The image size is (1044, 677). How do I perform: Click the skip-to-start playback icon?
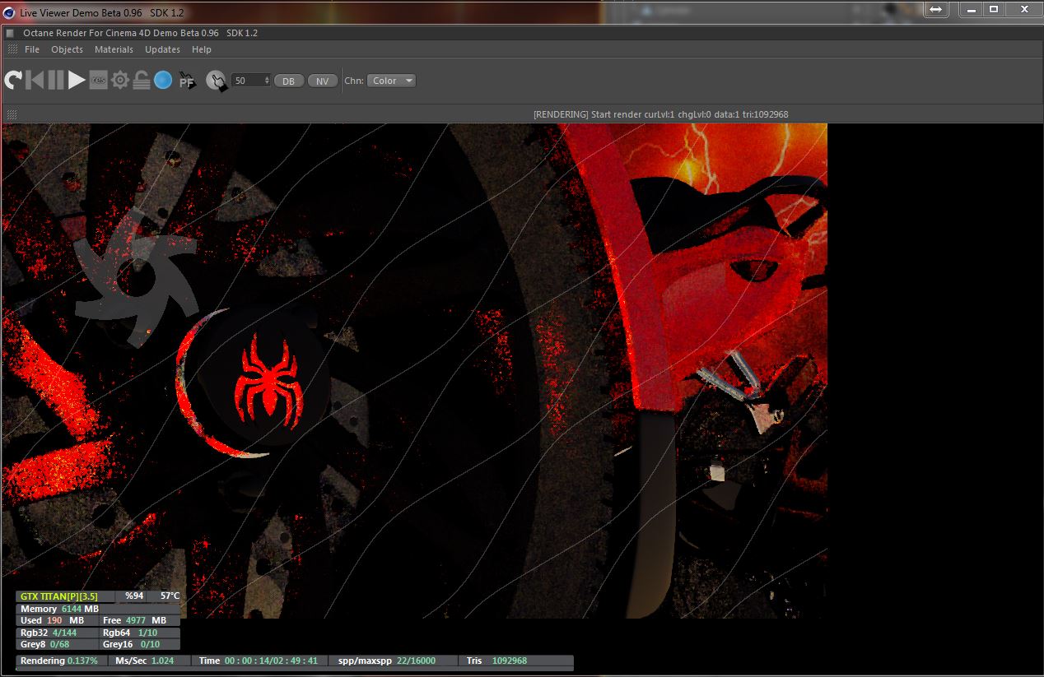click(35, 80)
